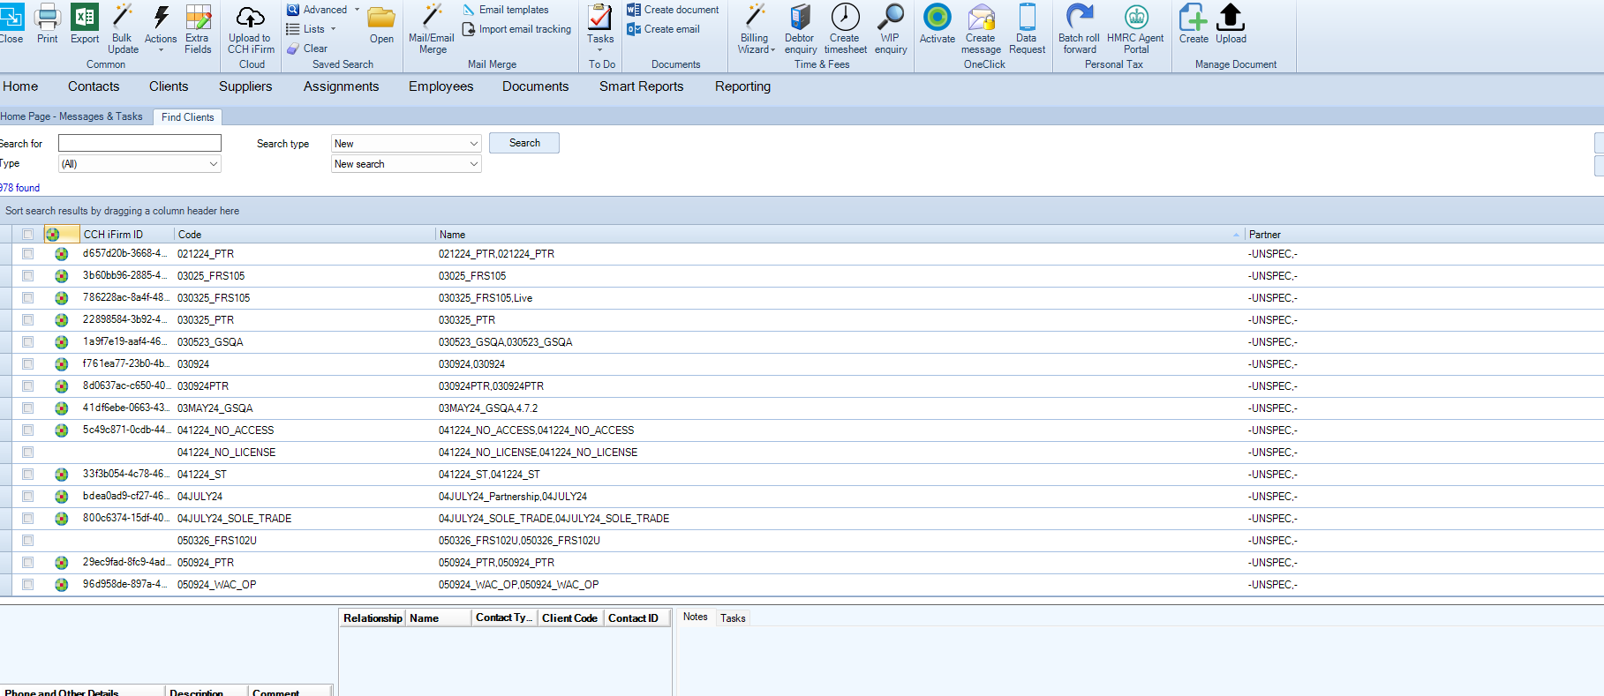Screen dimensions: 1604x696
Task: Tick the checkbox for 041224_NO_LICENSE
Action: [x=28, y=453]
